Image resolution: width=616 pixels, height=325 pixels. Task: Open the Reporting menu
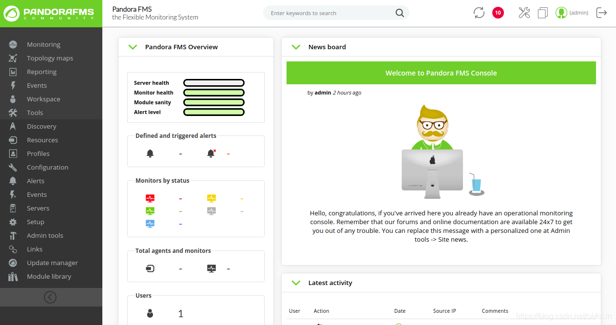click(41, 72)
